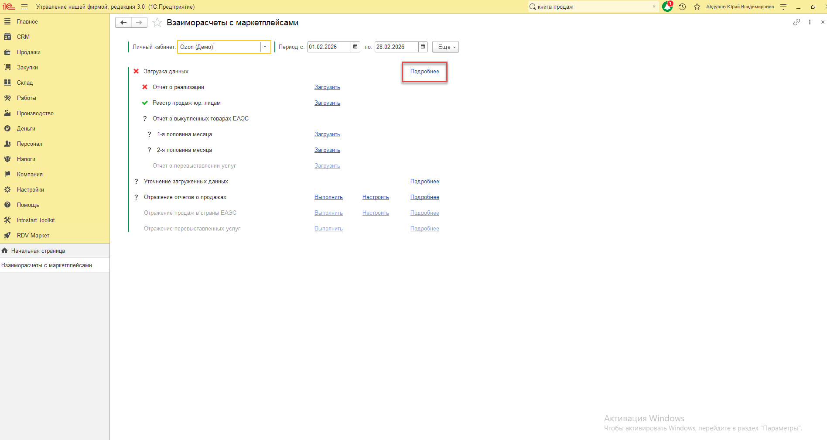Open the three-dot more options menu
This screenshot has width=827, height=440.
pos(810,22)
